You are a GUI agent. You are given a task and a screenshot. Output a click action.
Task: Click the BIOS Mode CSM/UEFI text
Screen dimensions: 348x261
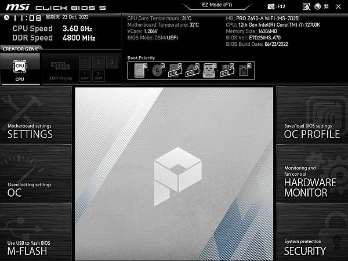coord(153,38)
